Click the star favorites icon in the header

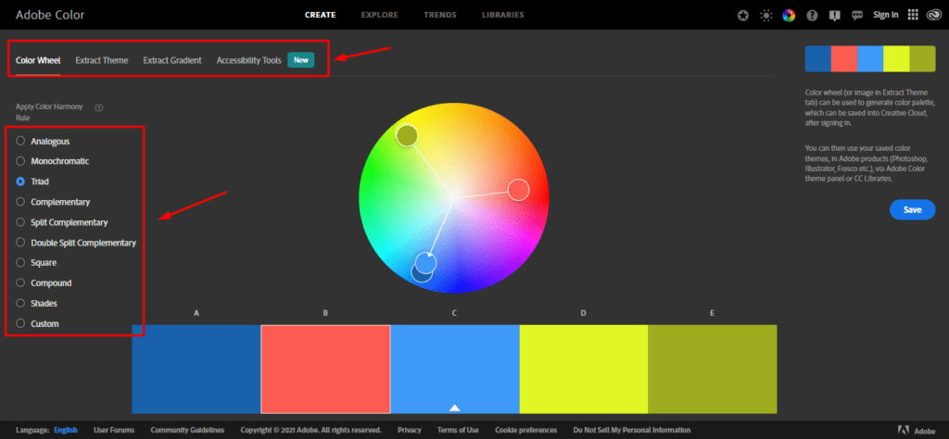[x=743, y=15]
